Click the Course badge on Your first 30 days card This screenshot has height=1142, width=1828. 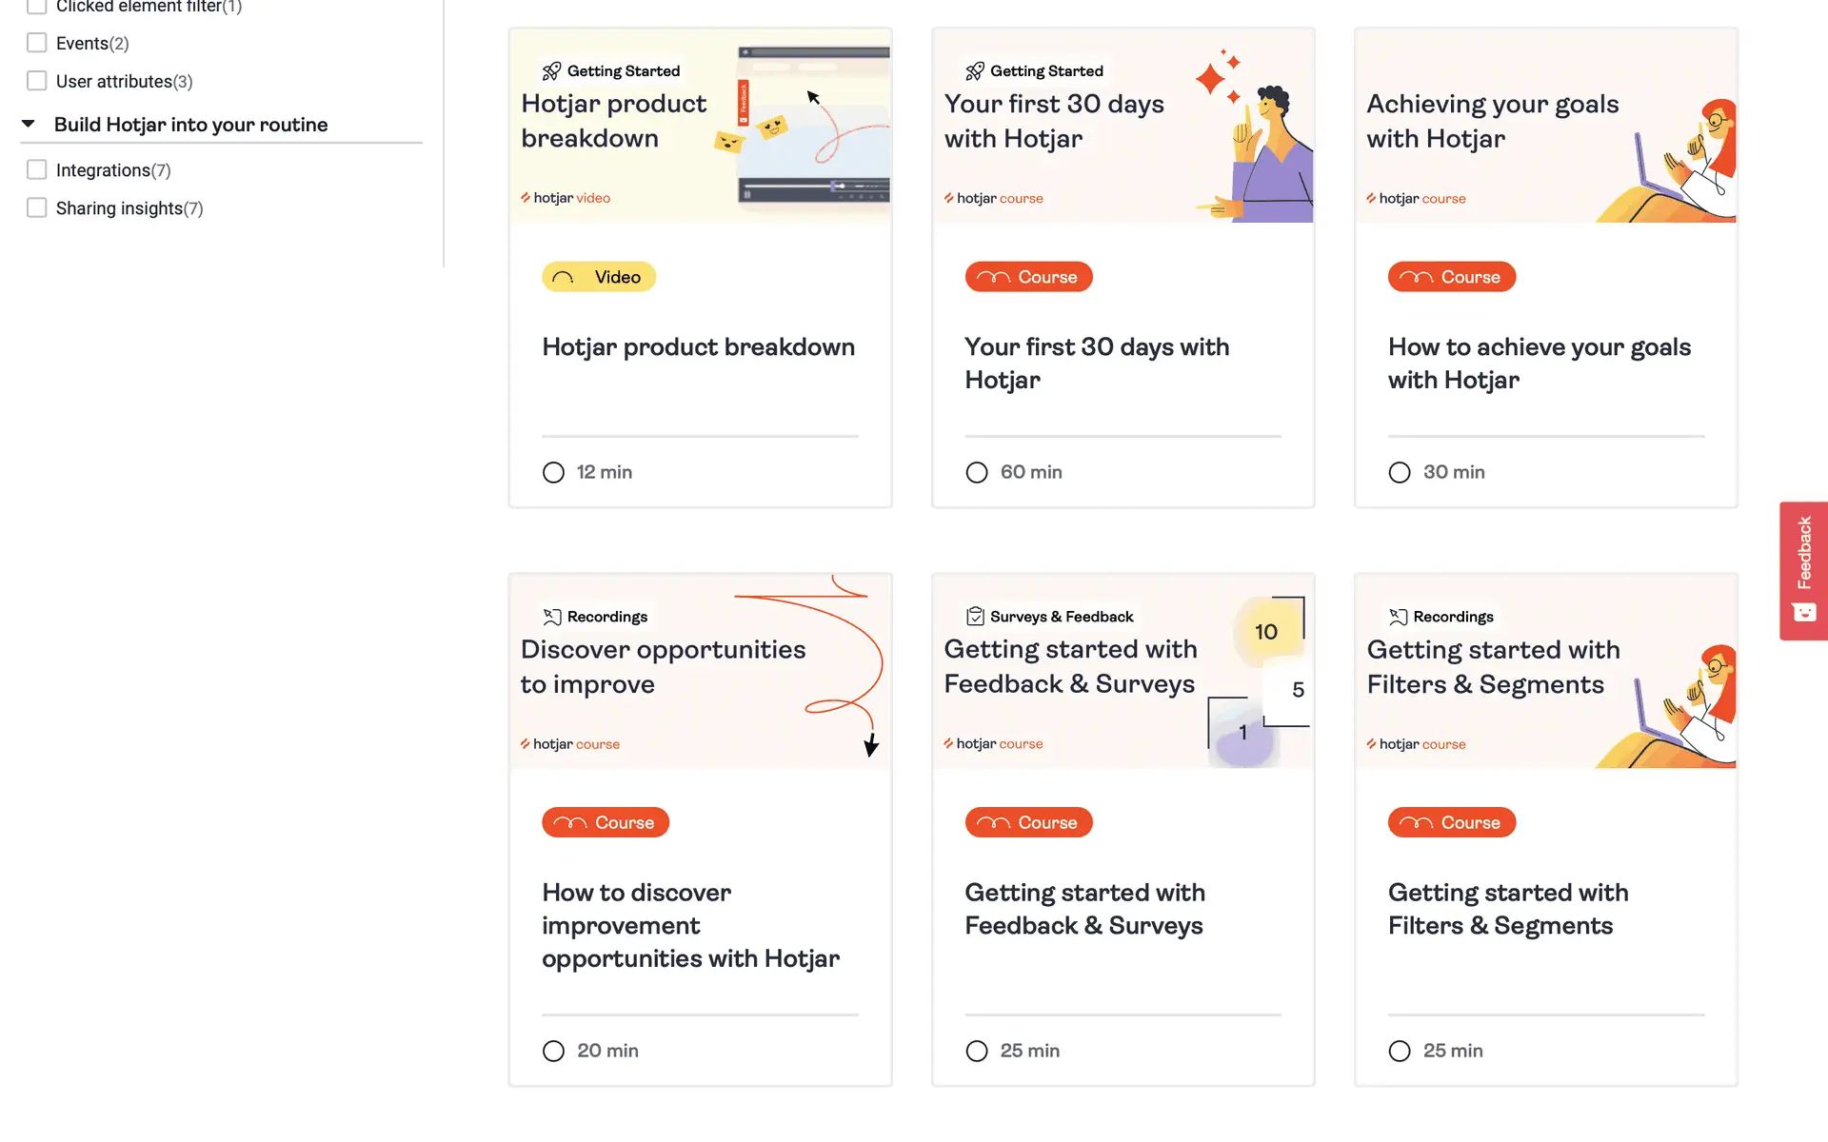click(x=1028, y=277)
